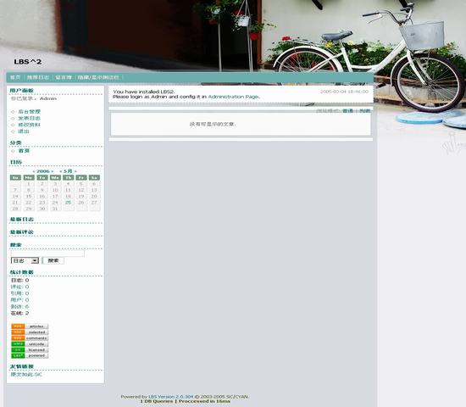The height and width of the screenshot is (407, 466).
Task: Click the 2006 year label in calendar
Action: pos(43,171)
